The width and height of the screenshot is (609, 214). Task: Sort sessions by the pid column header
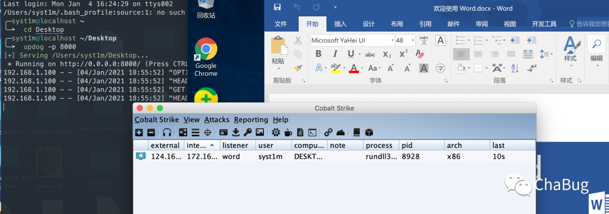pos(422,145)
